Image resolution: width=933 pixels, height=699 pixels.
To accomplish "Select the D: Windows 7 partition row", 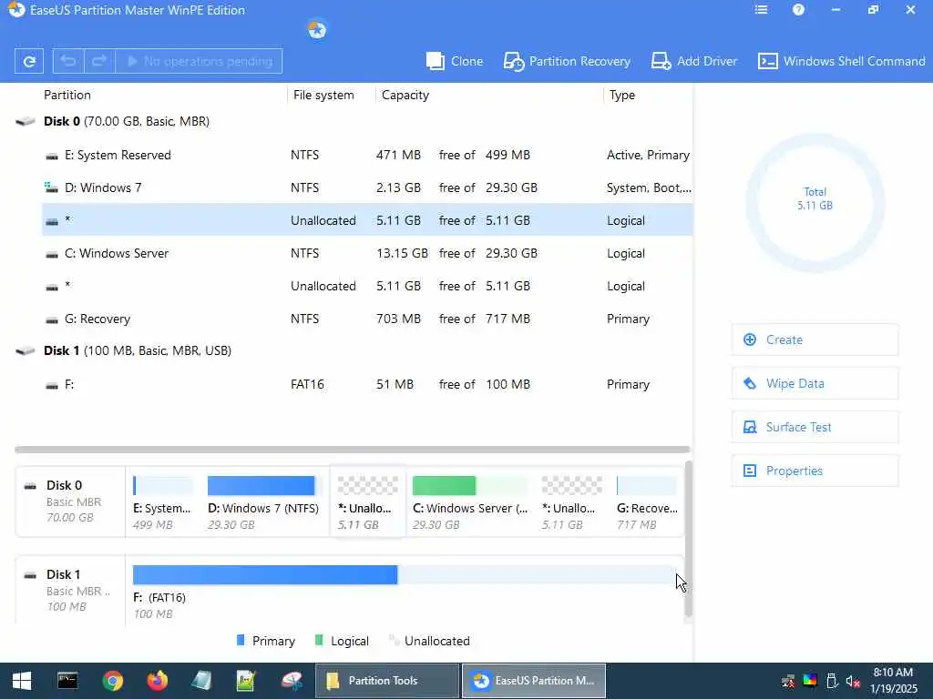I will click(x=367, y=187).
